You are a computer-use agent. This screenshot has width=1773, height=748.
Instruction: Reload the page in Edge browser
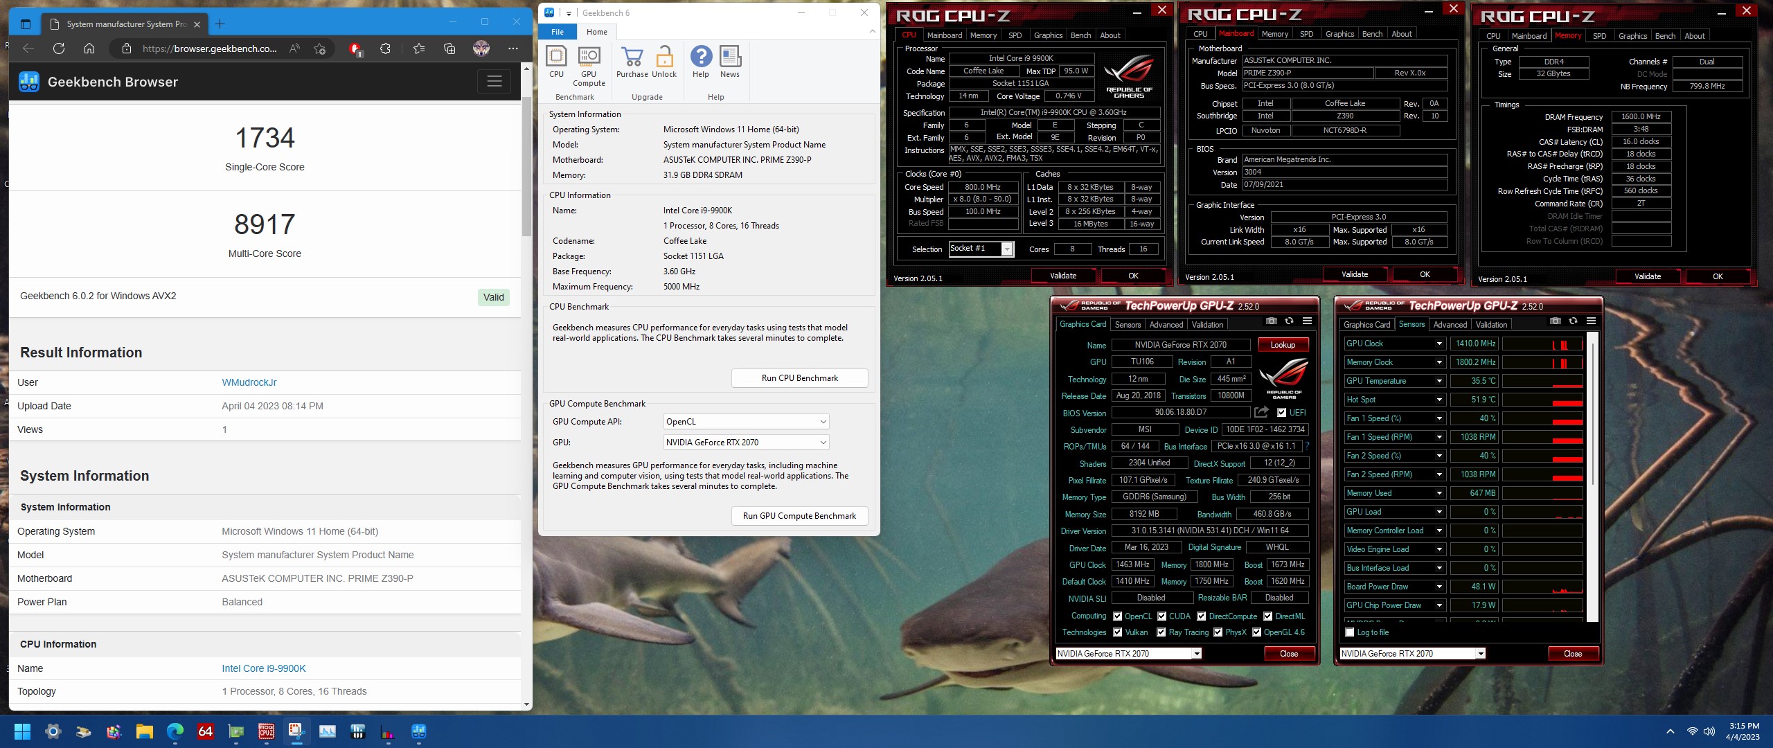tap(59, 48)
